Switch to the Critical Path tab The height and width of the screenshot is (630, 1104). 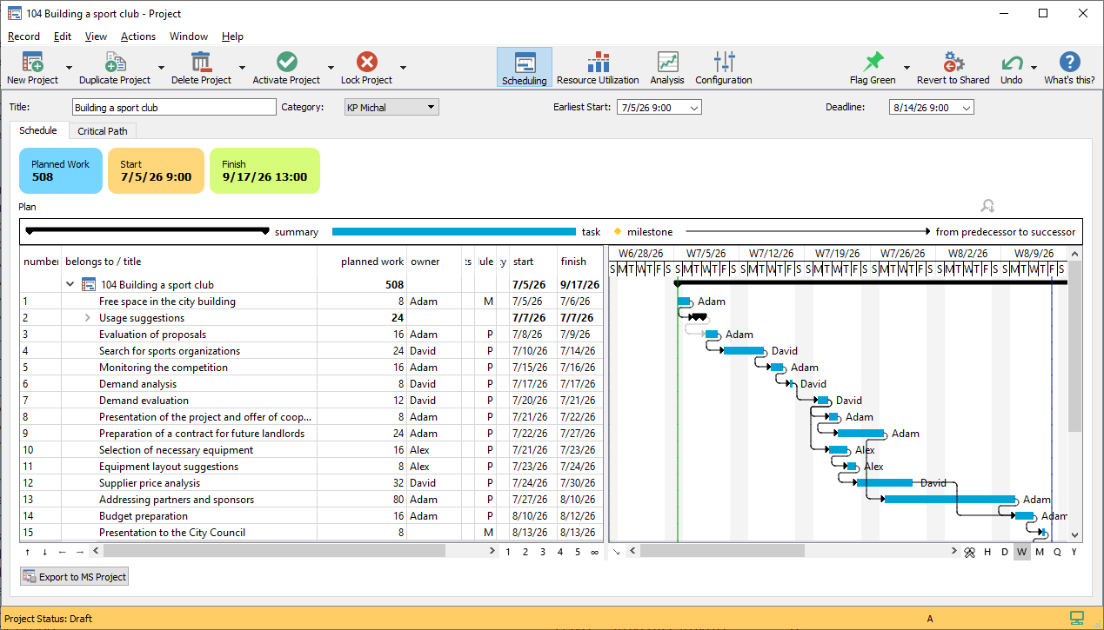[x=103, y=131]
